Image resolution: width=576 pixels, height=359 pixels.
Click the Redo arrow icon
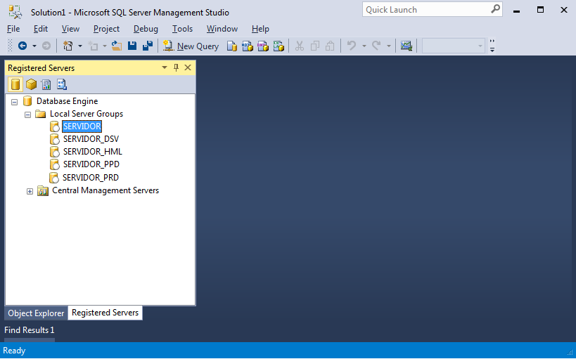(x=376, y=46)
